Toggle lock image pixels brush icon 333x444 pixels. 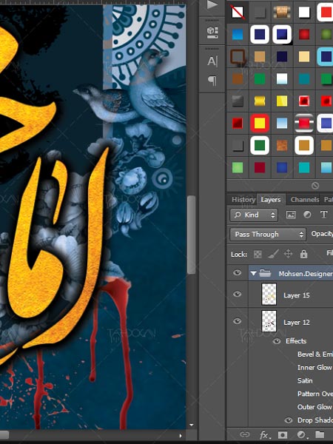point(273,254)
